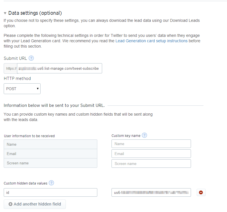Click Name row in user information list
This screenshot has height=212, width=227.
coord(51,144)
